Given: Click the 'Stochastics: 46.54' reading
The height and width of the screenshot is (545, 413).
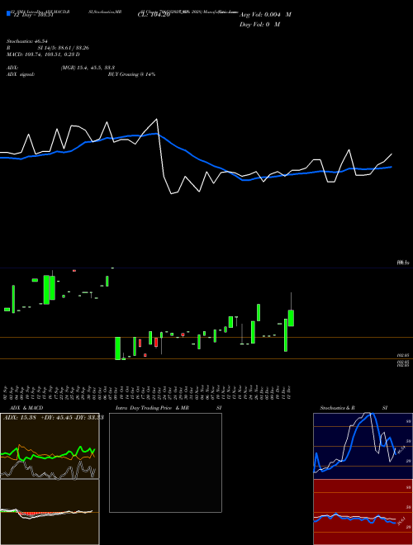Looking at the screenshot, I should (x=26, y=41).
